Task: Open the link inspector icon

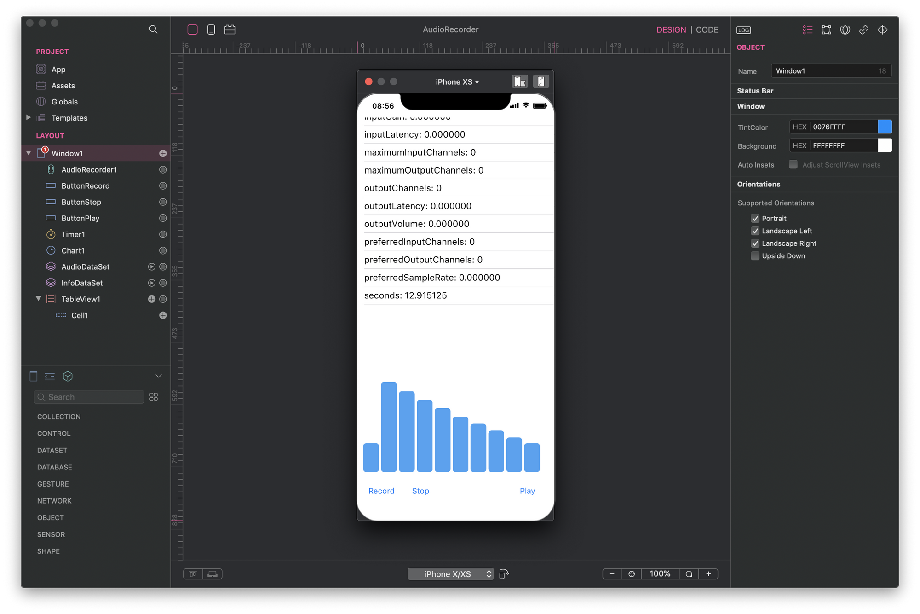Action: [864, 30]
